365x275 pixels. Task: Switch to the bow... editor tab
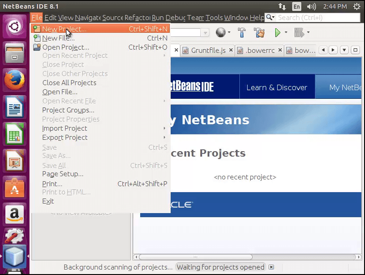(301, 50)
